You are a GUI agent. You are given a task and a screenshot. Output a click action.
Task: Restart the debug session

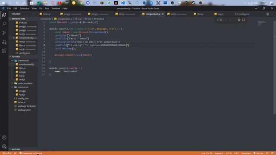point(239,20)
